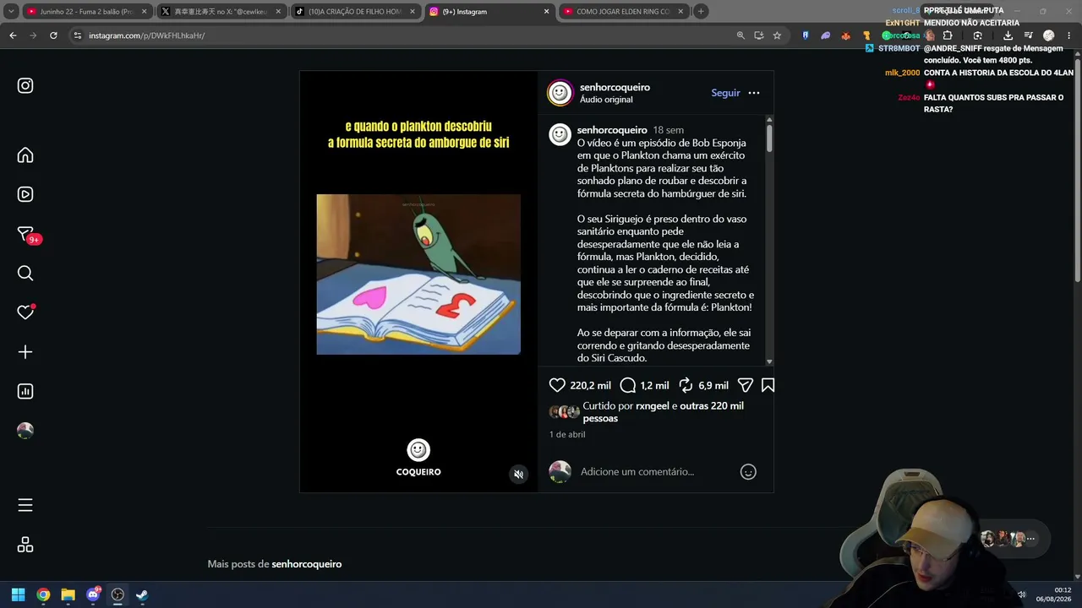The width and height of the screenshot is (1082, 608).
Task: Open the emoji picker in the comment box
Action: 748,472
